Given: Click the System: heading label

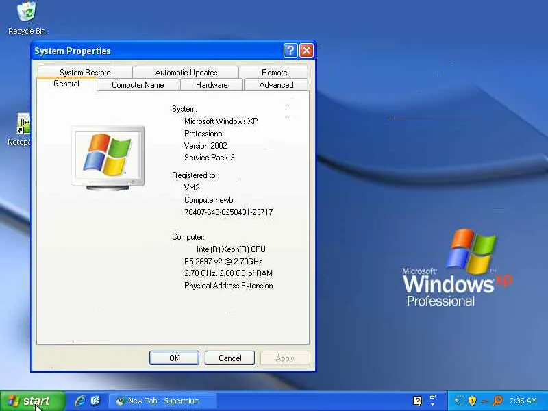Looking at the screenshot, I should click(184, 109).
